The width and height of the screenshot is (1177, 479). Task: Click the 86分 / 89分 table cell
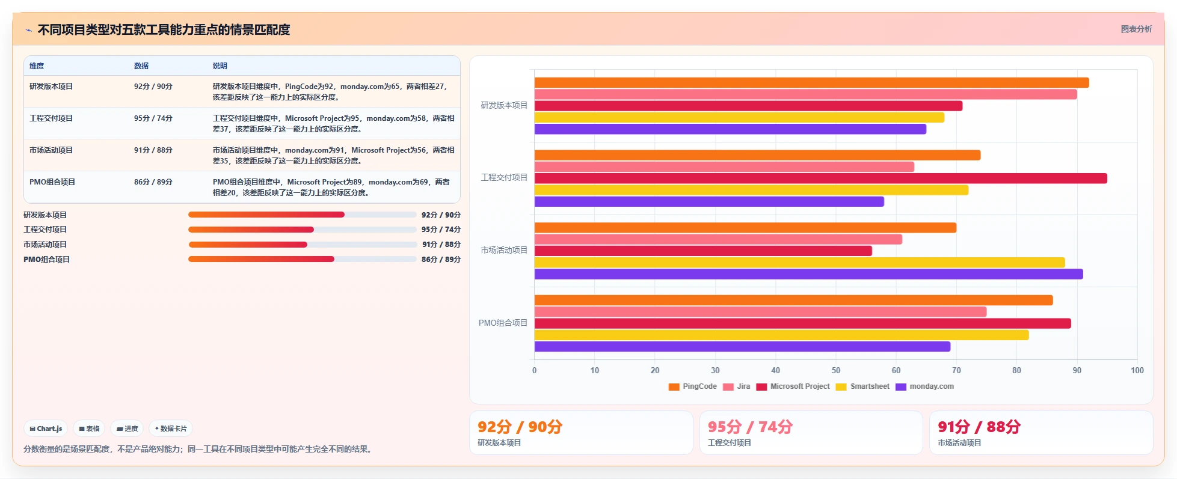(x=153, y=182)
